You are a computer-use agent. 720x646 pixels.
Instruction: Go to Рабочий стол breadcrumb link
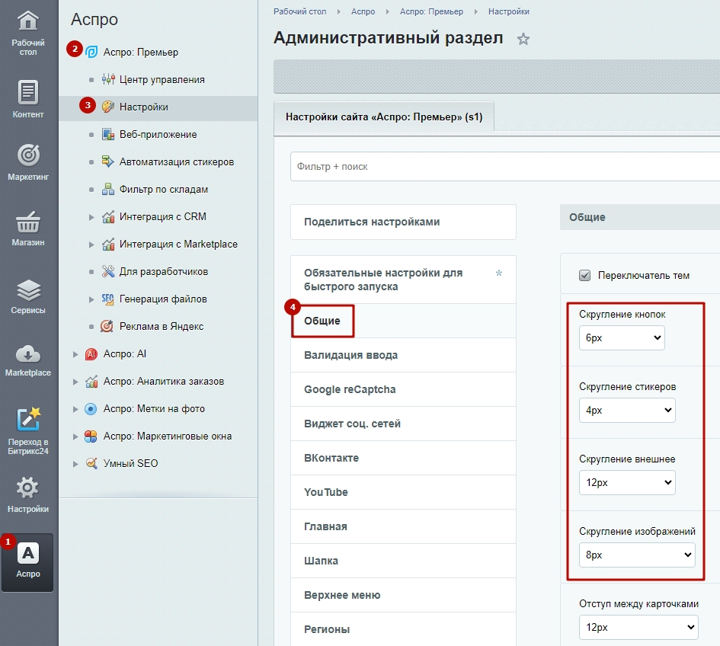coord(300,11)
